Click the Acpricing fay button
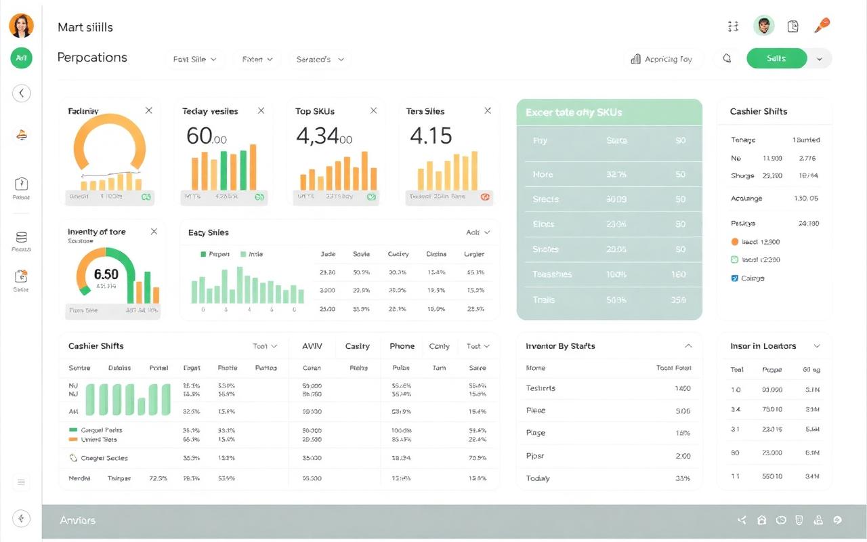Viewport: 867px width, 542px height. coord(662,60)
